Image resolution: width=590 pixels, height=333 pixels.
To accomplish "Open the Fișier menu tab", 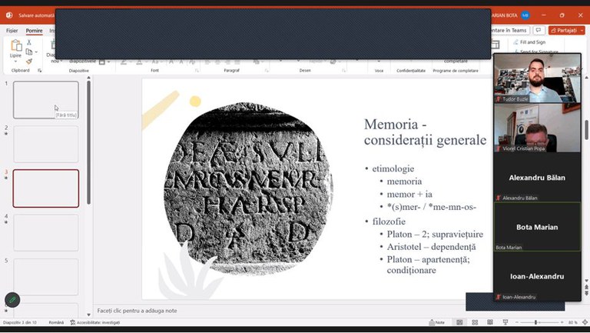I will click(x=12, y=31).
